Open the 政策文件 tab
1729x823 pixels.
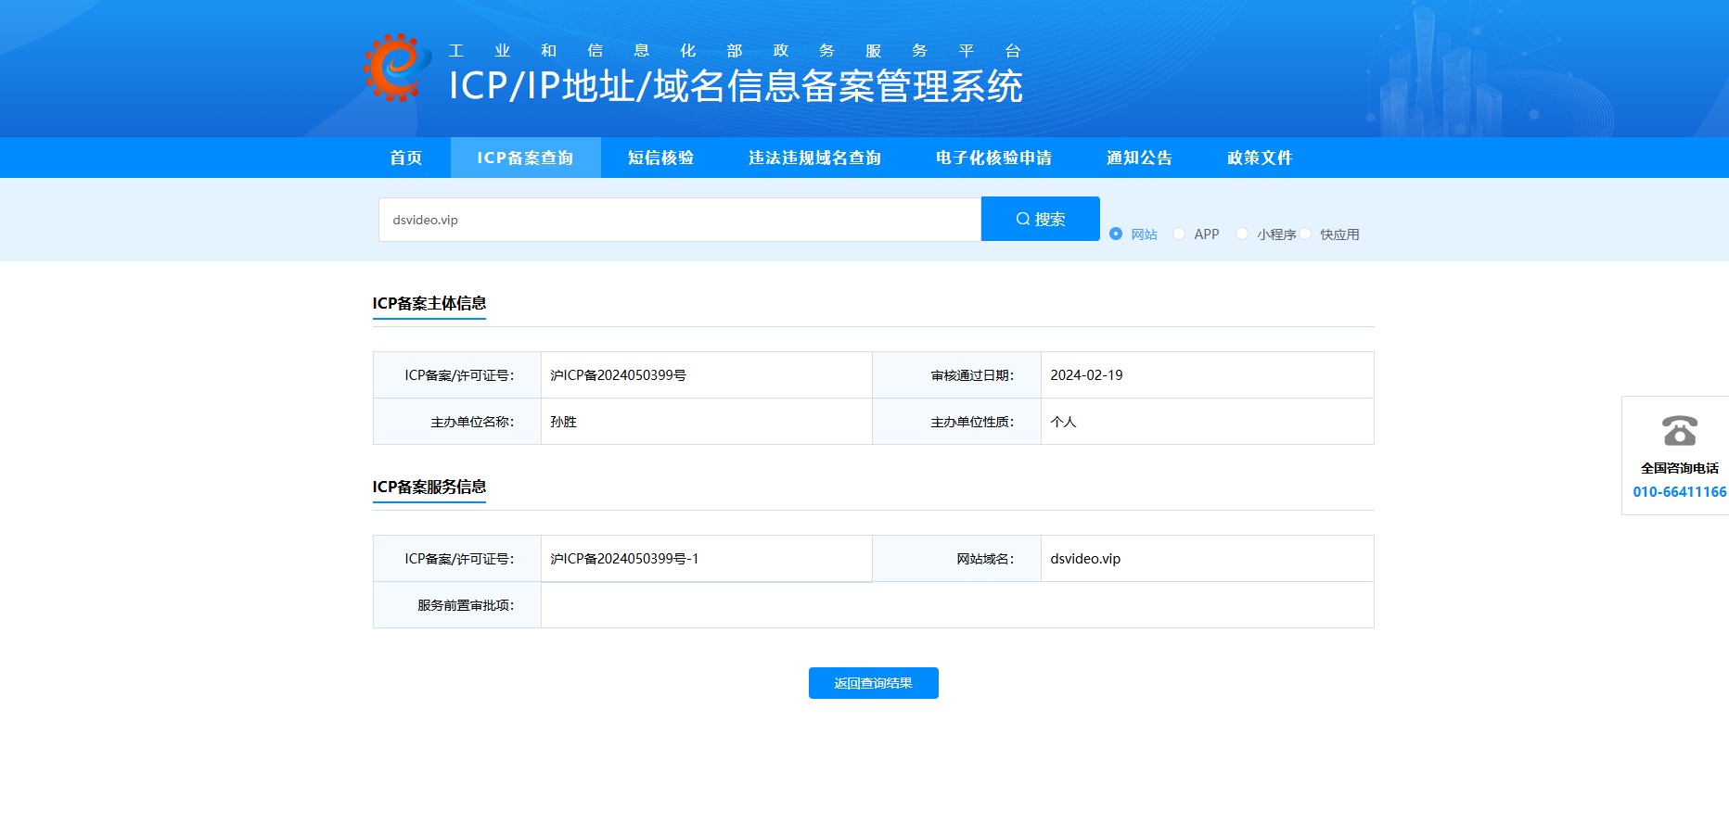[x=1261, y=158]
